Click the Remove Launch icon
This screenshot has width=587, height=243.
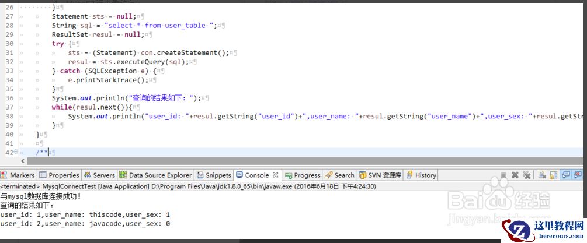(515, 175)
